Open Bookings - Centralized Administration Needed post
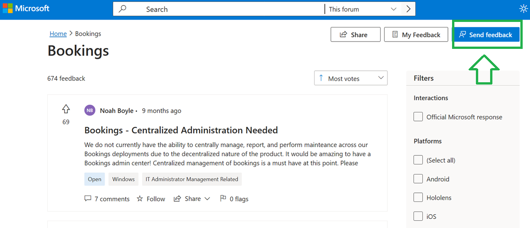 click(x=181, y=130)
